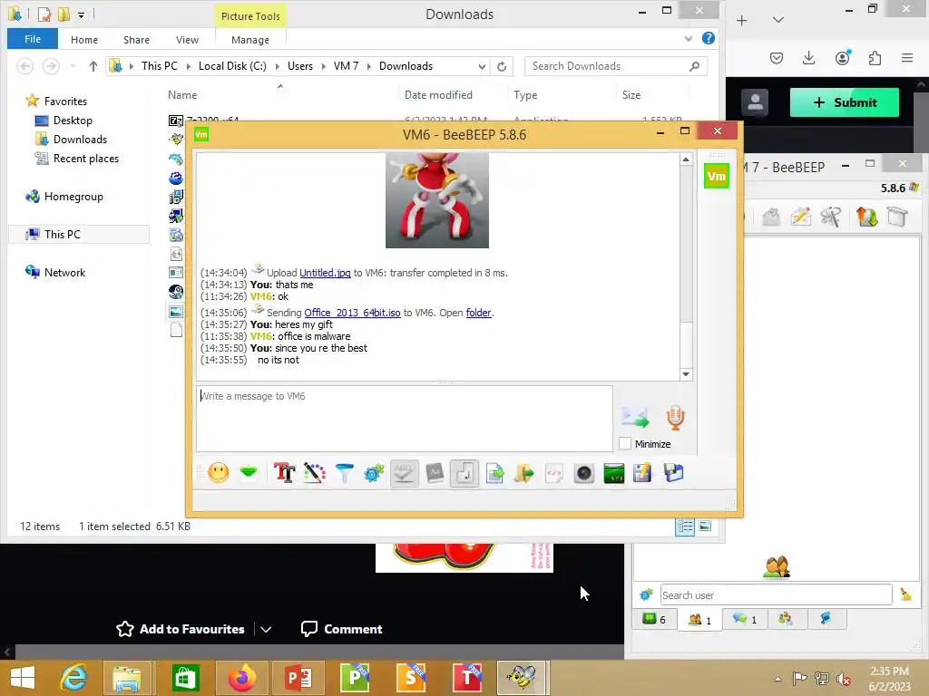Click the Local Disk (C:) breadcrumb arrow
The image size is (929, 696).
(277, 66)
